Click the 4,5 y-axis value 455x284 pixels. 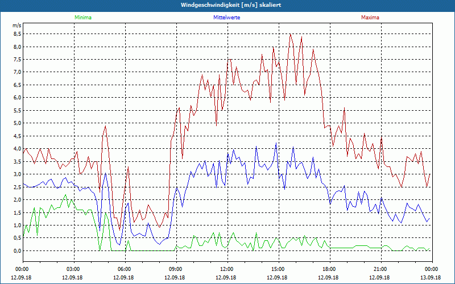click(18, 136)
